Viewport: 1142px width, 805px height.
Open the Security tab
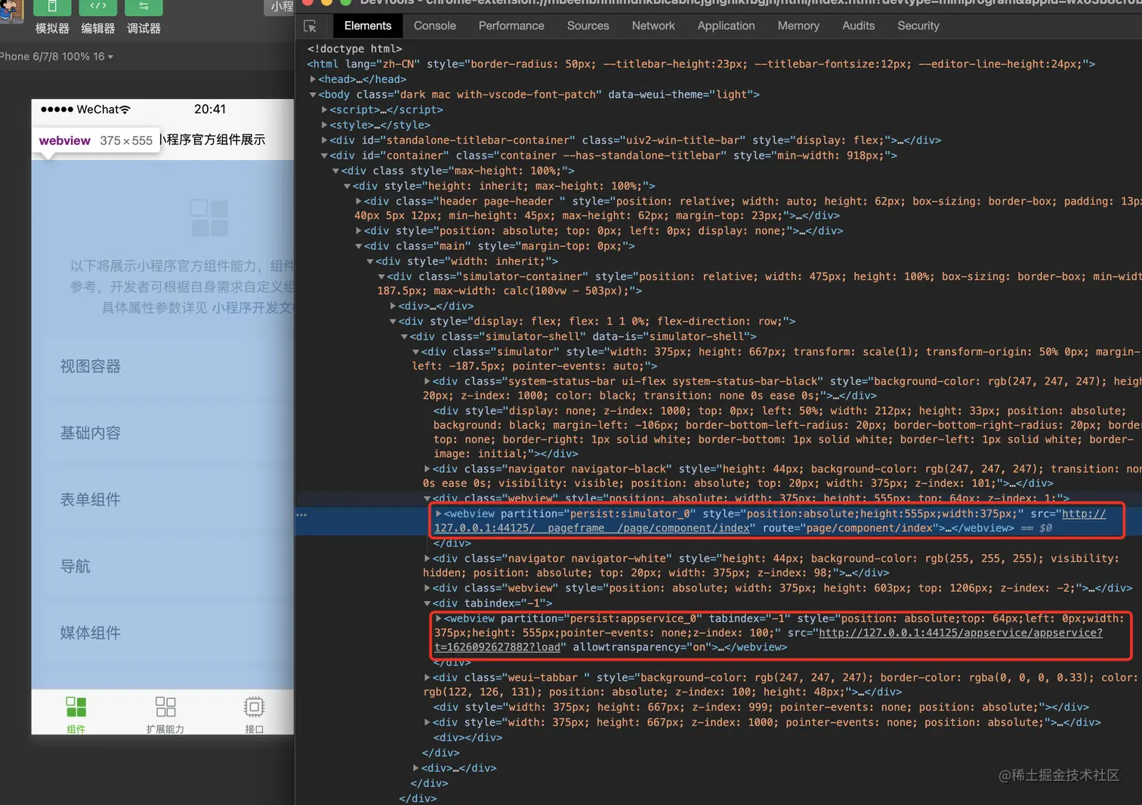tap(918, 26)
